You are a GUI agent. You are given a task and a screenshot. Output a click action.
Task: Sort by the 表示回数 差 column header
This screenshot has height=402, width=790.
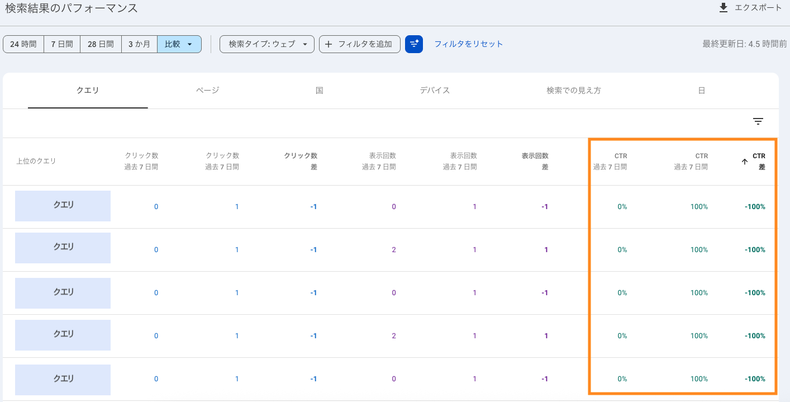535,161
